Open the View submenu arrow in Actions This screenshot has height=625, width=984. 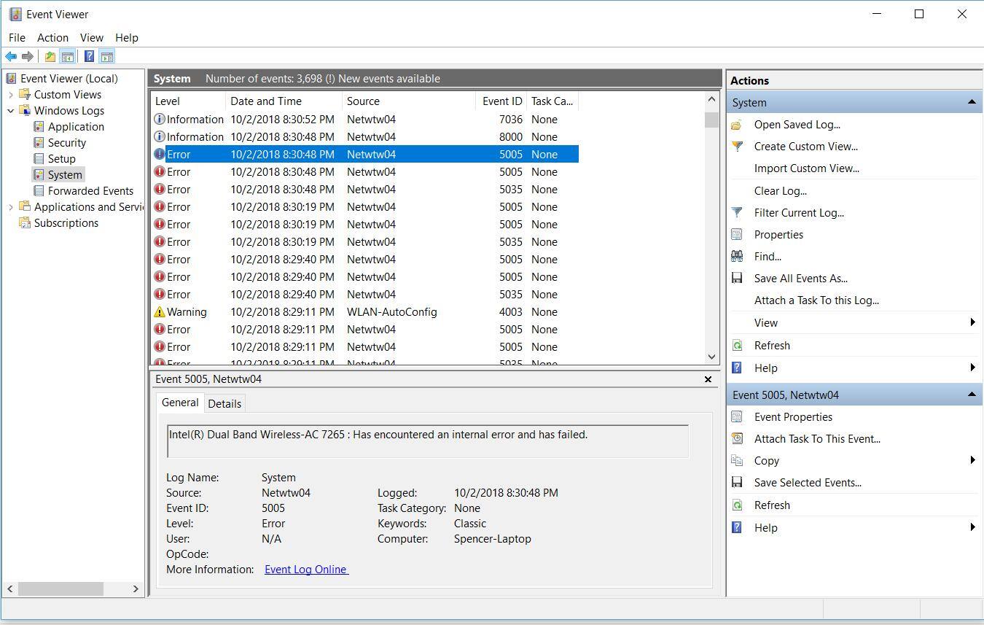[972, 322]
